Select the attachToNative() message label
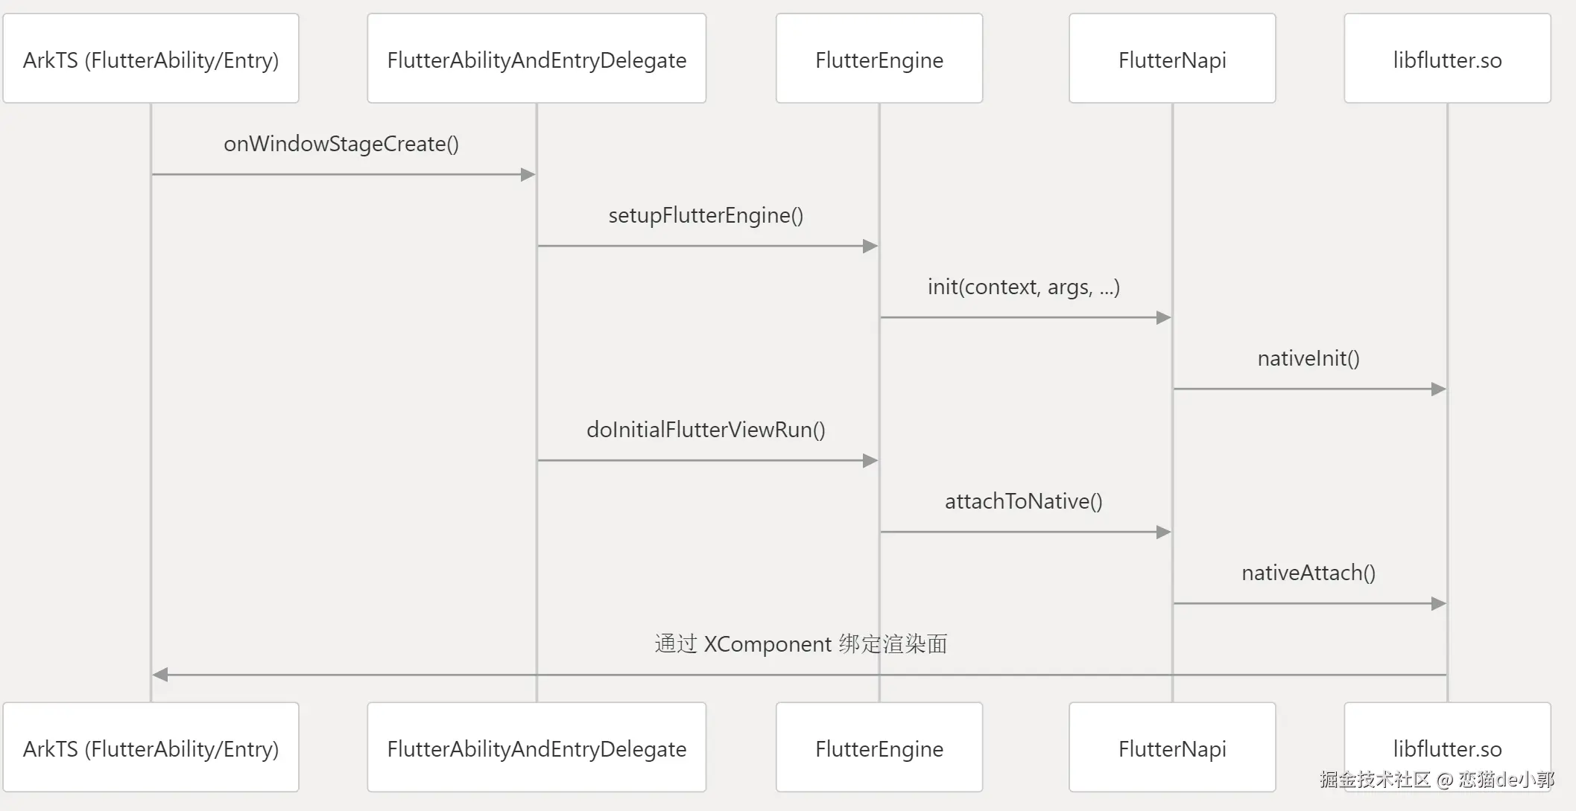1576x811 pixels. [x=1023, y=501]
